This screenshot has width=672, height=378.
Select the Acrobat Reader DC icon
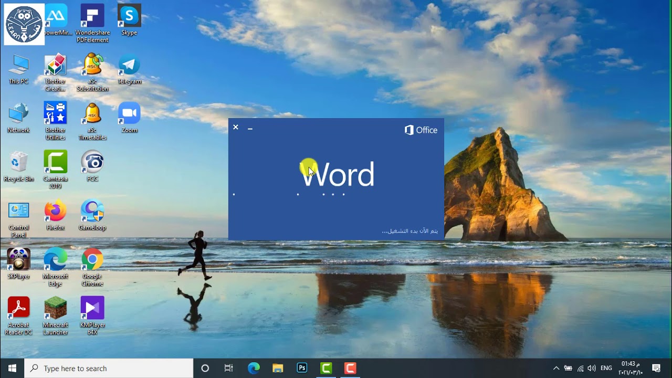click(x=18, y=317)
